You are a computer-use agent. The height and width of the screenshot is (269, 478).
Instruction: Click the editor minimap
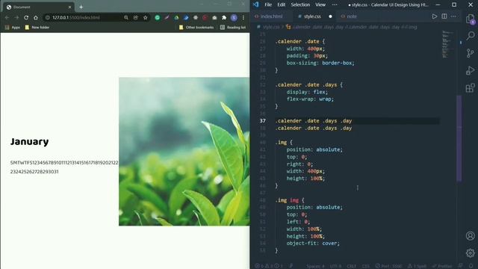point(447,44)
